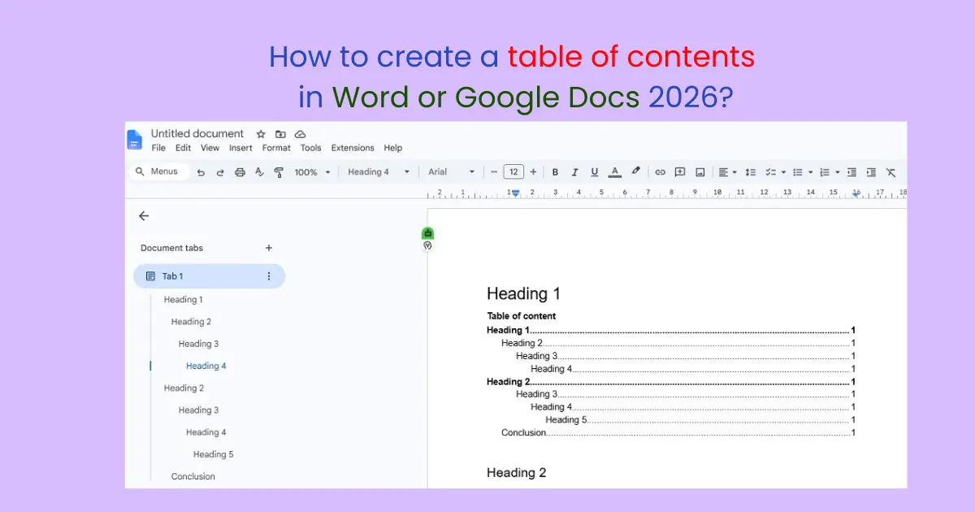Open the 100% zoom dropdown
Image resolution: width=975 pixels, height=512 pixels.
[312, 172]
